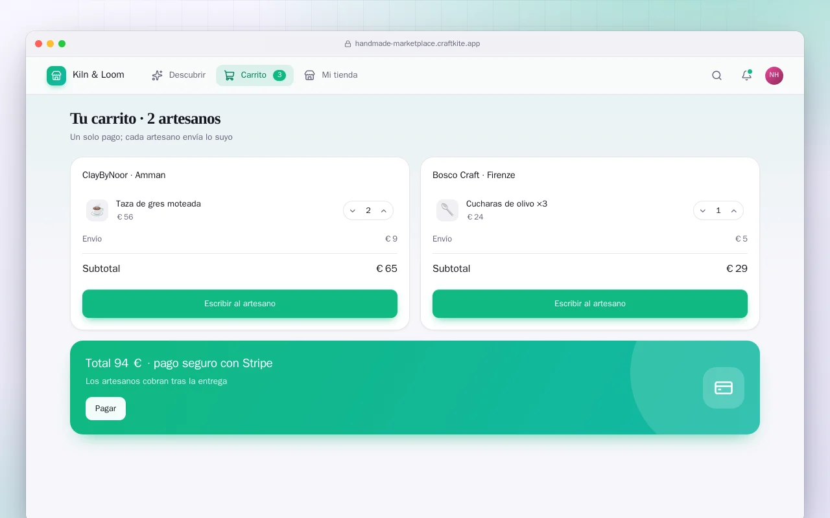Click the quantity value 1 for Cucharas de olivo

click(718, 210)
